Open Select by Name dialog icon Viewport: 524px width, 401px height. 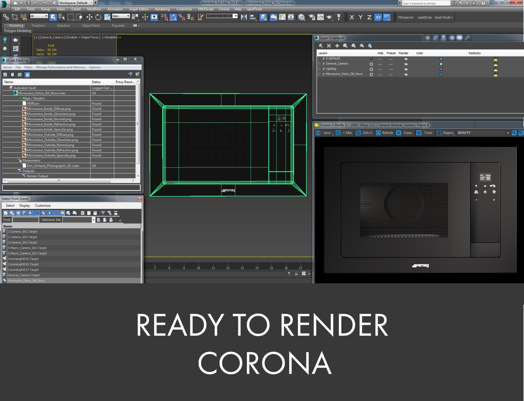[x=62, y=17]
